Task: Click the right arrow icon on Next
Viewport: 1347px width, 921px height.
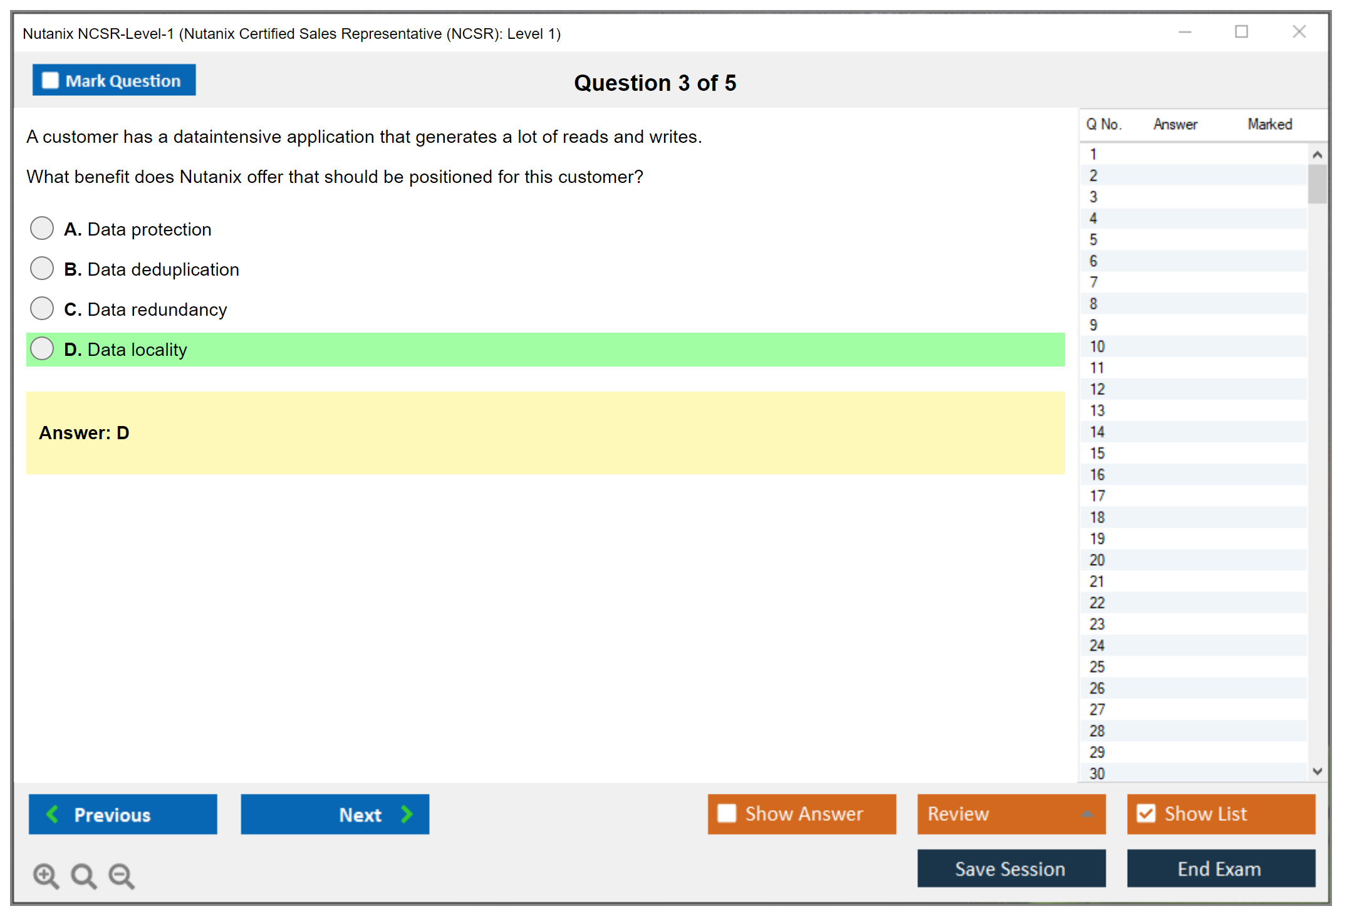Action: pos(407,814)
